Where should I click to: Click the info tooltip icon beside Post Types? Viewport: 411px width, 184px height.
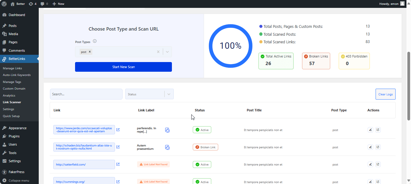94,41
